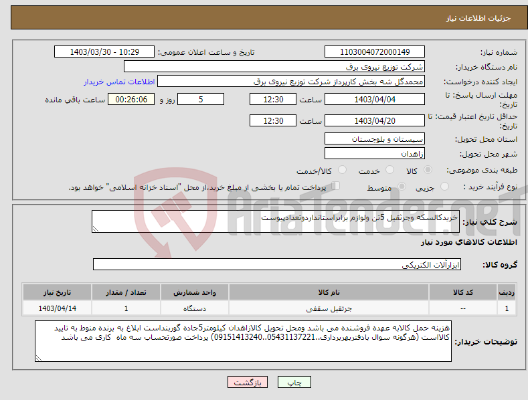Click the goods group field ابزارآلات الکتریکی

[277, 265]
